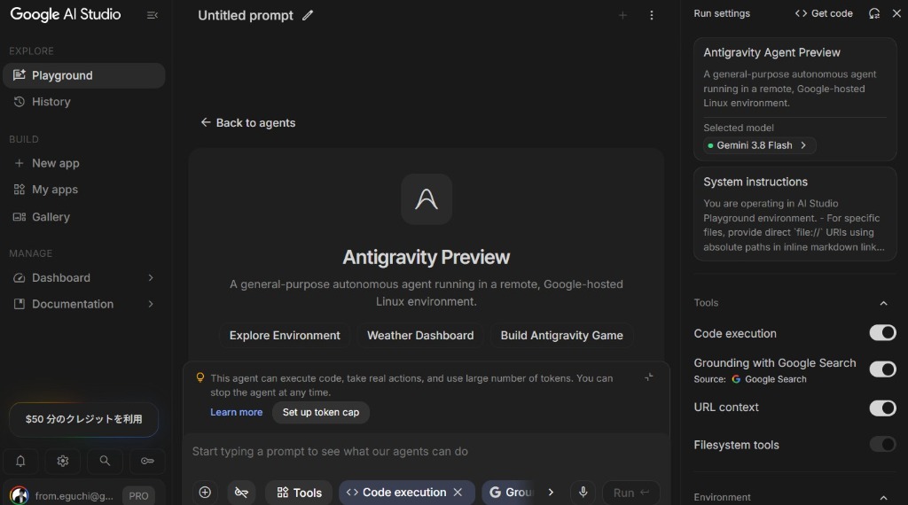Click the Run button
The width and height of the screenshot is (908, 505).
[631, 493]
